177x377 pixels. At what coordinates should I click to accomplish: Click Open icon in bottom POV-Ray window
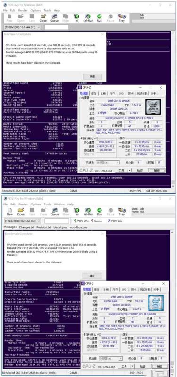tap(21, 212)
